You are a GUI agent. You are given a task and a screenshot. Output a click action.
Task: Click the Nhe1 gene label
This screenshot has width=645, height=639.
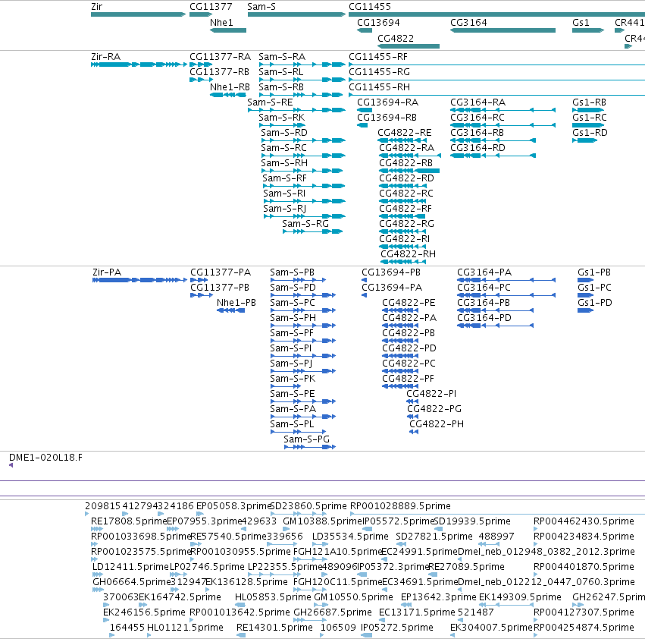tap(221, 23)
